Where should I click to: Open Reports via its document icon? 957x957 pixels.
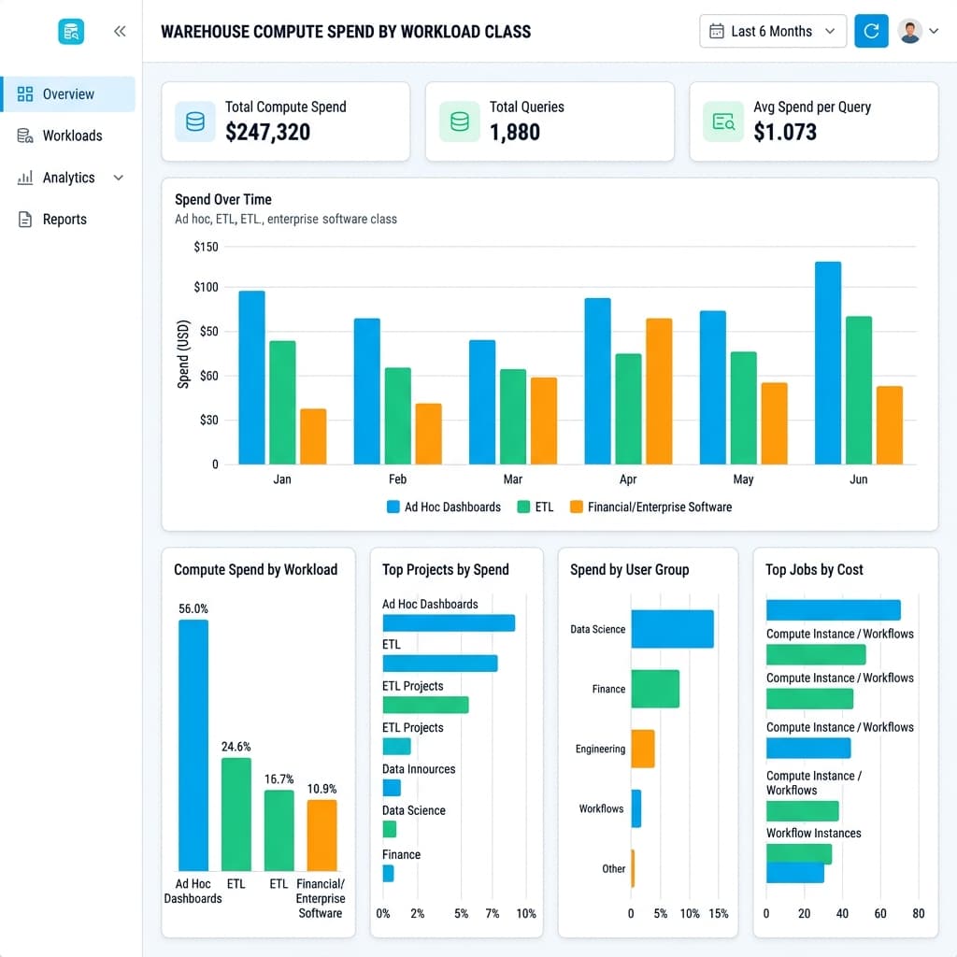coord(25,219)
